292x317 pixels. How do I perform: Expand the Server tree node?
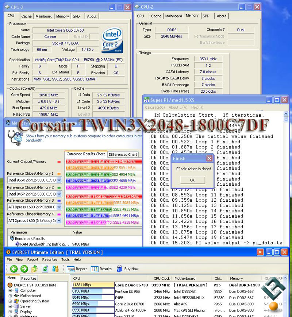tap(10, 306)
